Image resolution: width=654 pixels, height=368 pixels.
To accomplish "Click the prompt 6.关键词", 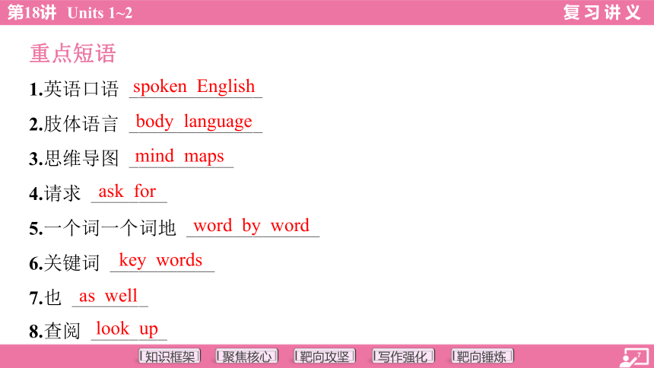I will tap(64, 263).
